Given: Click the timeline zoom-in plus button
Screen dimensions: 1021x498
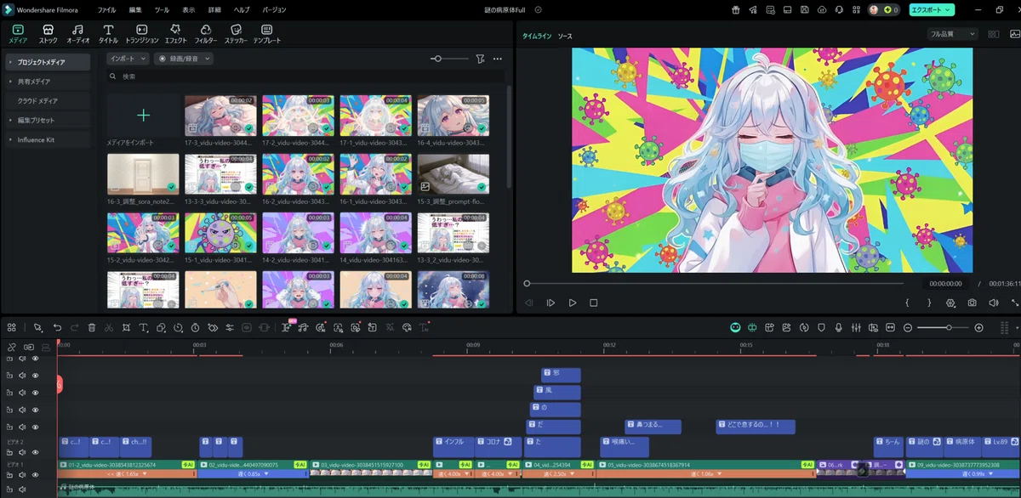Looking at the screenshot, I should pos(978,327).
